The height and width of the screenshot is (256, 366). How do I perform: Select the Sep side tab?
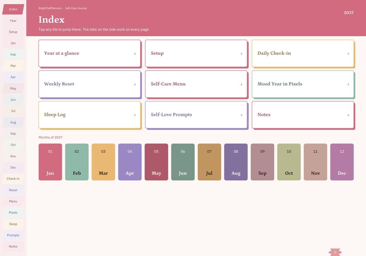(x=13, y=133)
